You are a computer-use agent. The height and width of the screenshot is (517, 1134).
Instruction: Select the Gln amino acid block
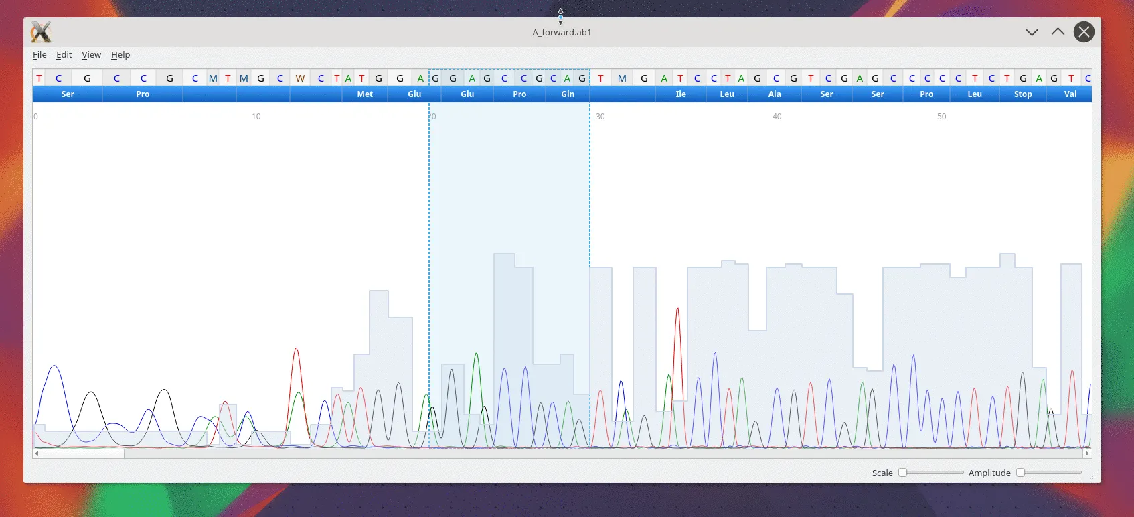[x=568, y=94]
